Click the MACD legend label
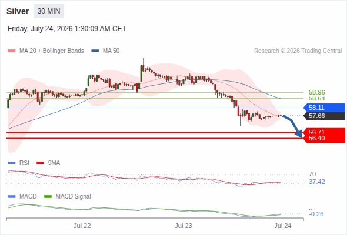 pyautogui.click(x=28, y=197)
